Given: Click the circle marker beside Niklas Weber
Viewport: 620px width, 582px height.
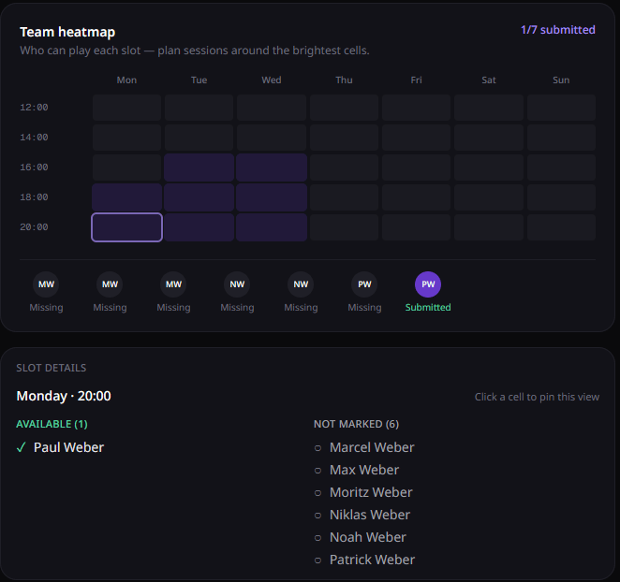Looking at the screenshot, I should coord(317,516).
